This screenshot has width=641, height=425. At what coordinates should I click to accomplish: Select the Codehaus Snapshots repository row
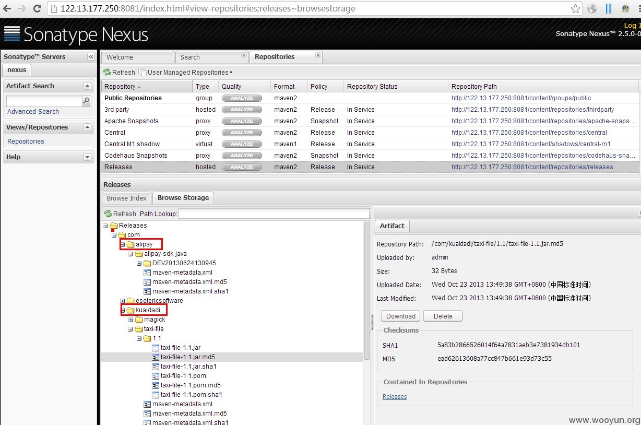tap(370, 156)
